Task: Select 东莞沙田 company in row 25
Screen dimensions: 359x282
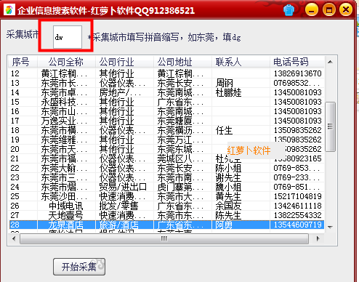Action: tap(64, 196)
